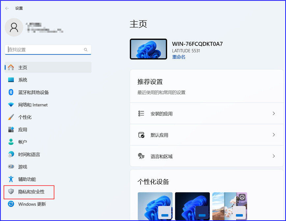Focus the 查找设置 search field

point(48,50)
